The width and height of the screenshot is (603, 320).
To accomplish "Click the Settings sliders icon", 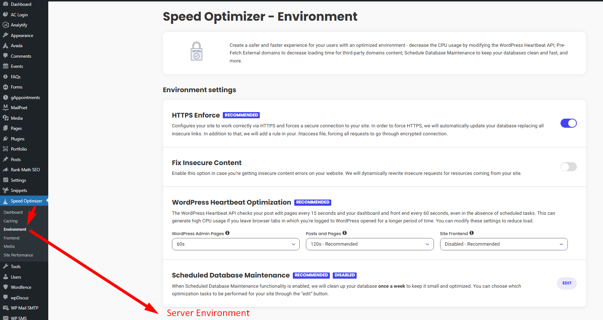I will [x=5, y=180].
